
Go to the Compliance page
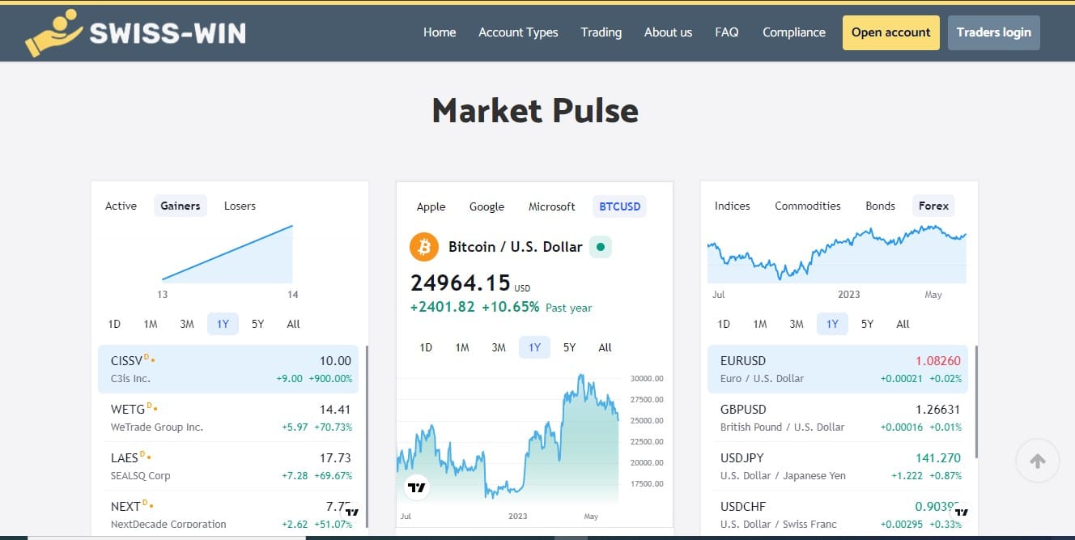click(793, 32)
